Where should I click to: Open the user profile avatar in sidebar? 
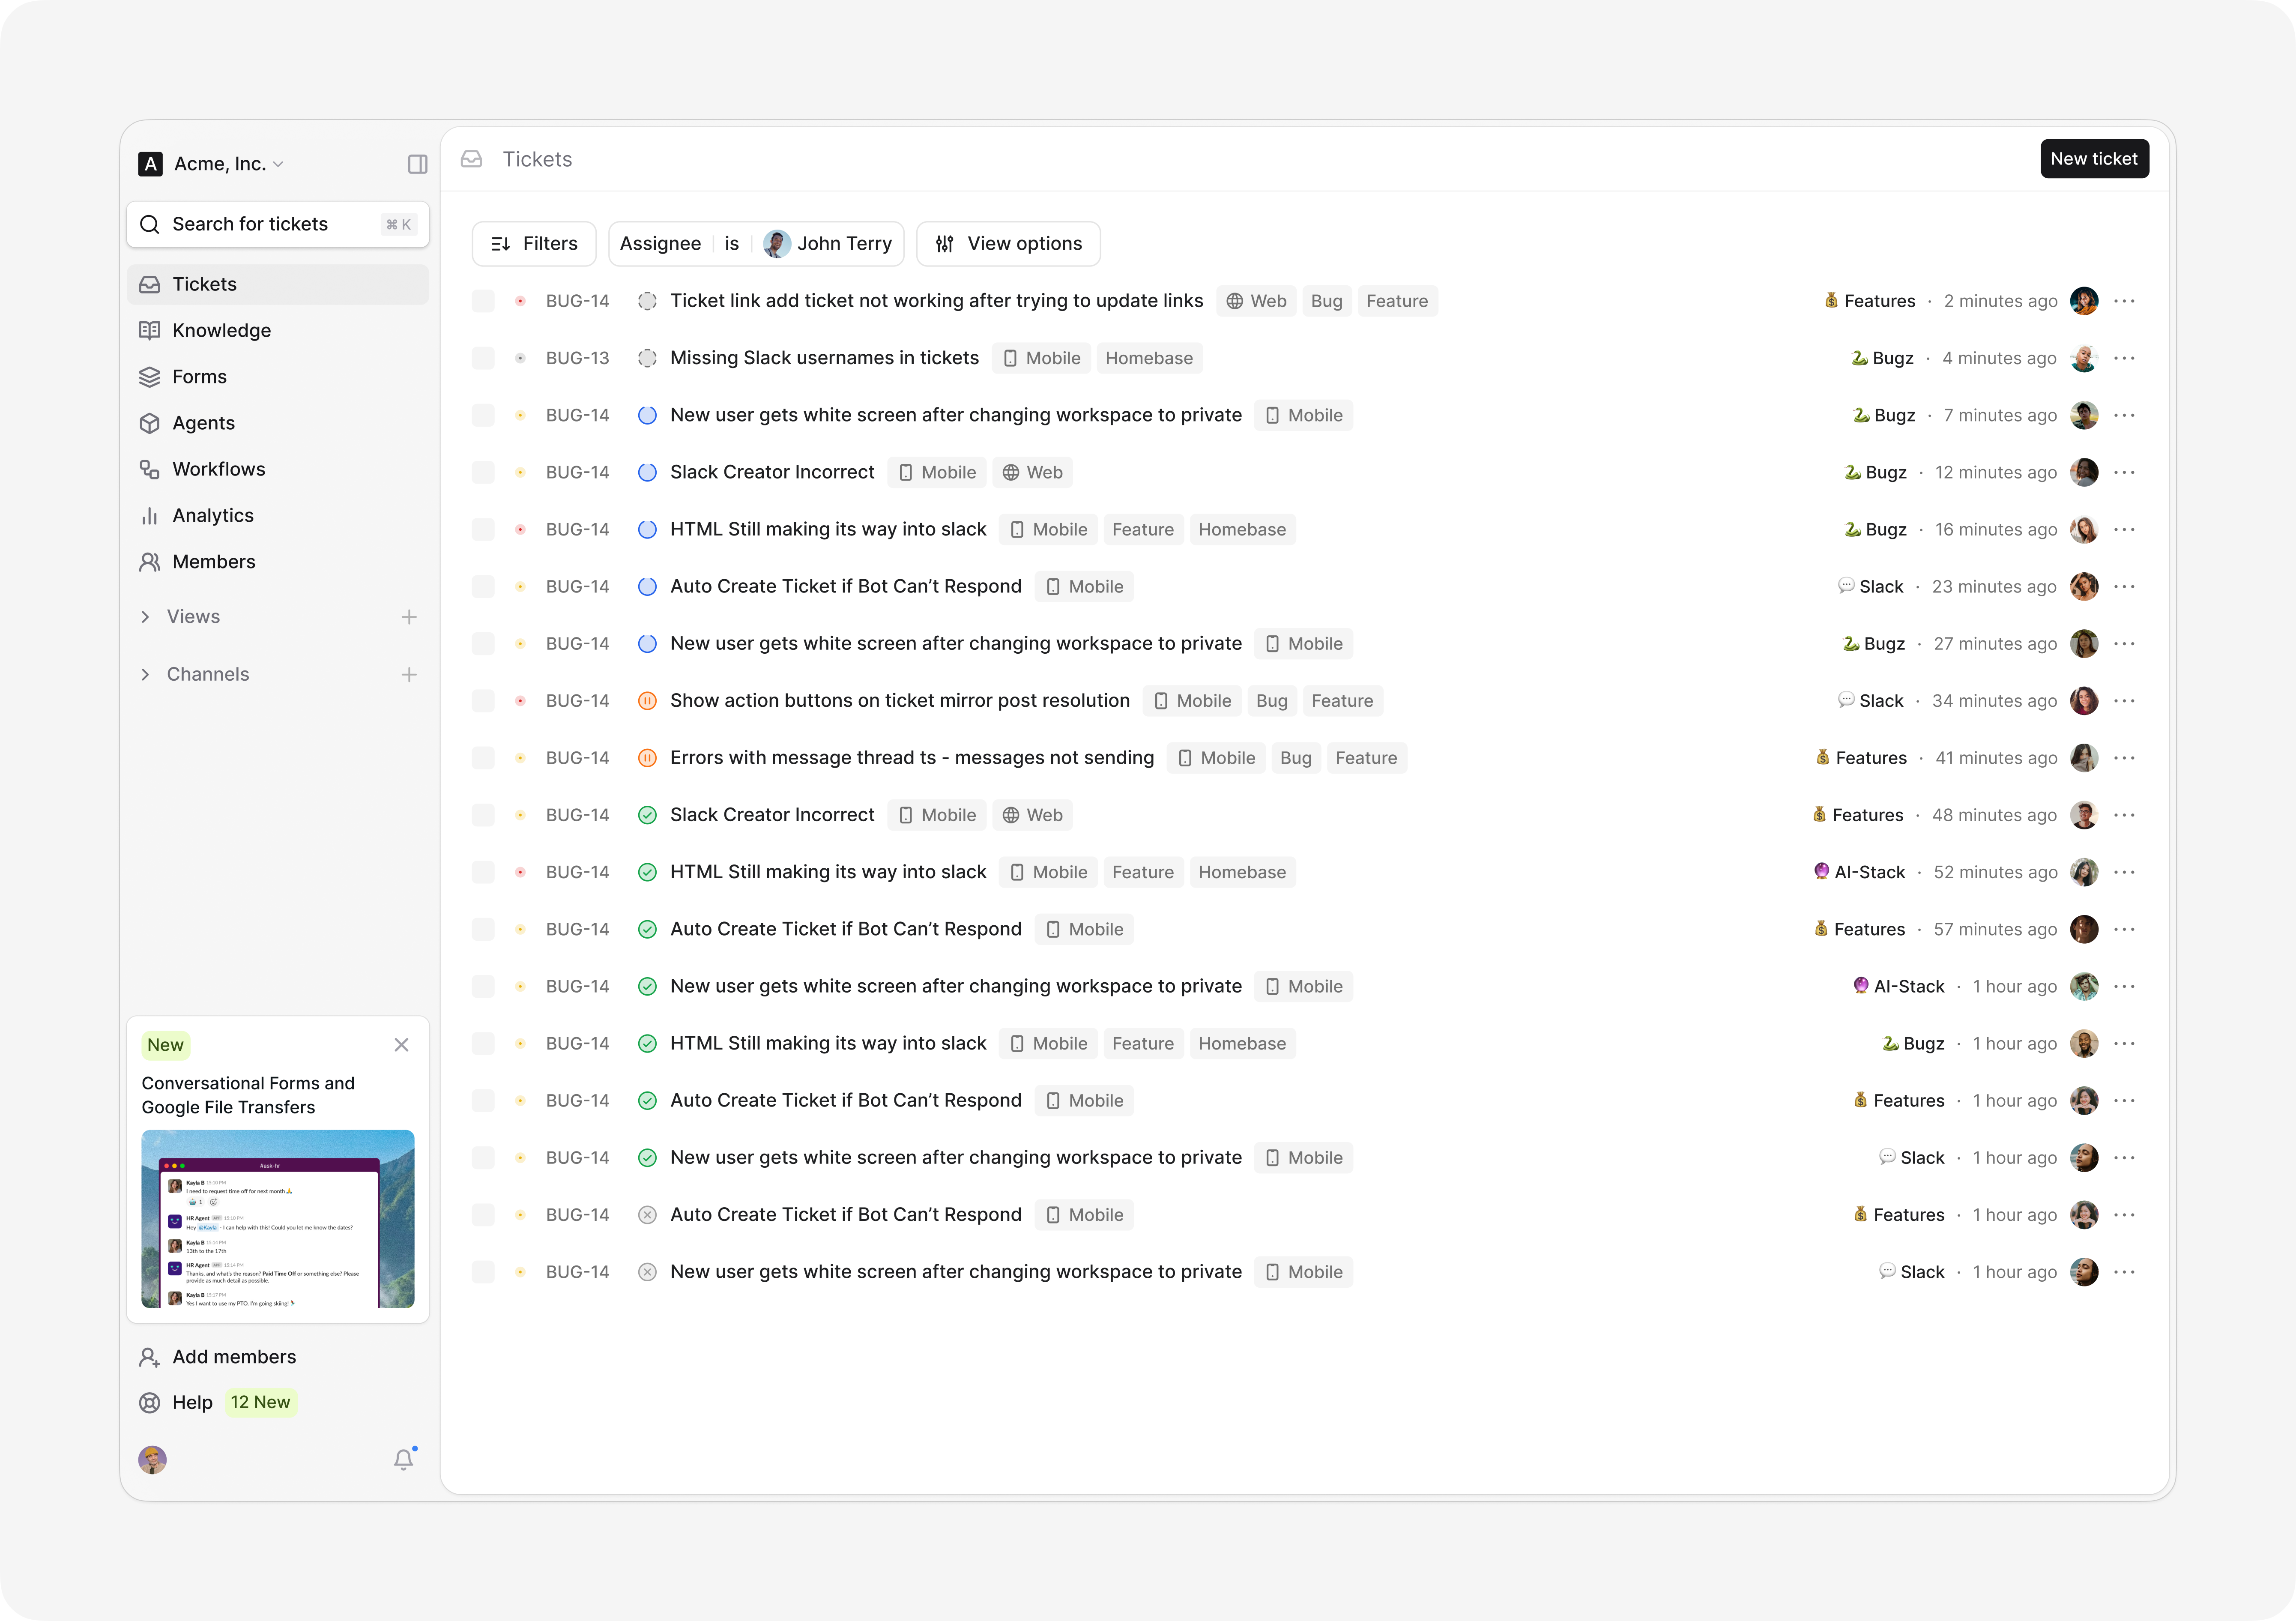coord(152,1459)
